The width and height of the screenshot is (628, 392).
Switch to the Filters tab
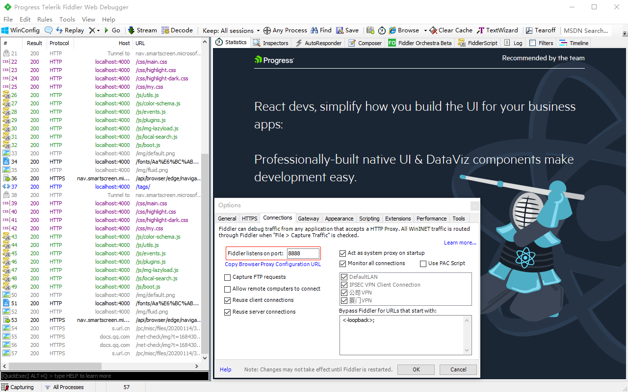541,43
